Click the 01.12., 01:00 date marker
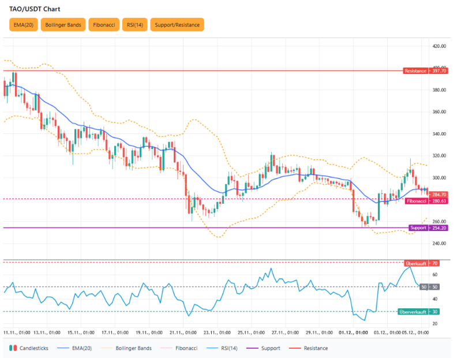 coord(353,333)
